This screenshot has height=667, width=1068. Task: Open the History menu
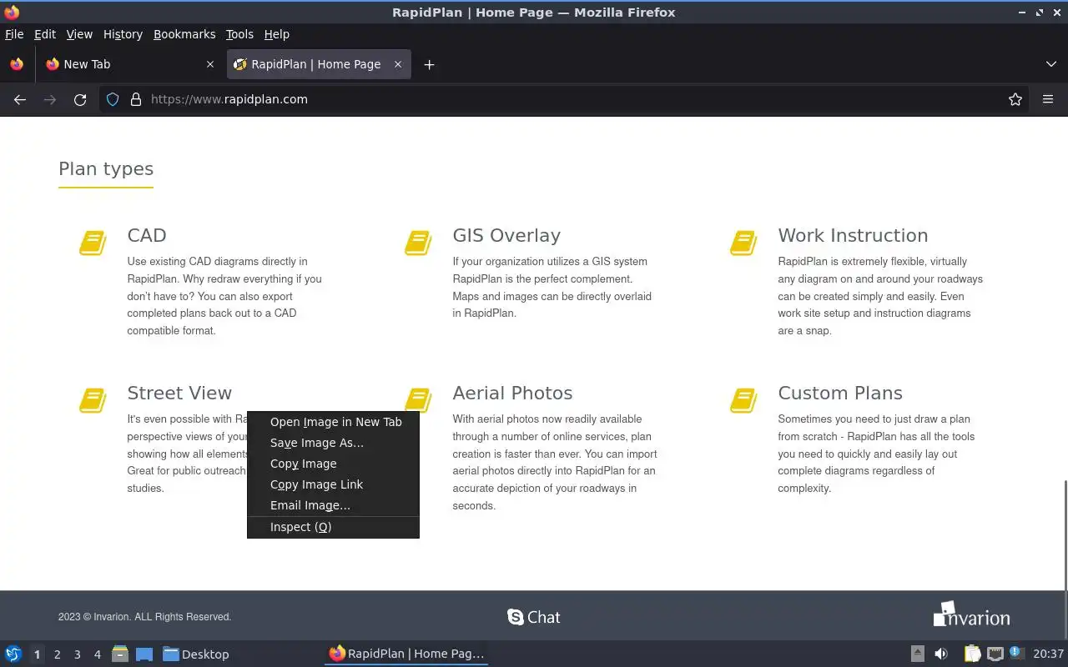pyautogui.click(x=123, y=34)
